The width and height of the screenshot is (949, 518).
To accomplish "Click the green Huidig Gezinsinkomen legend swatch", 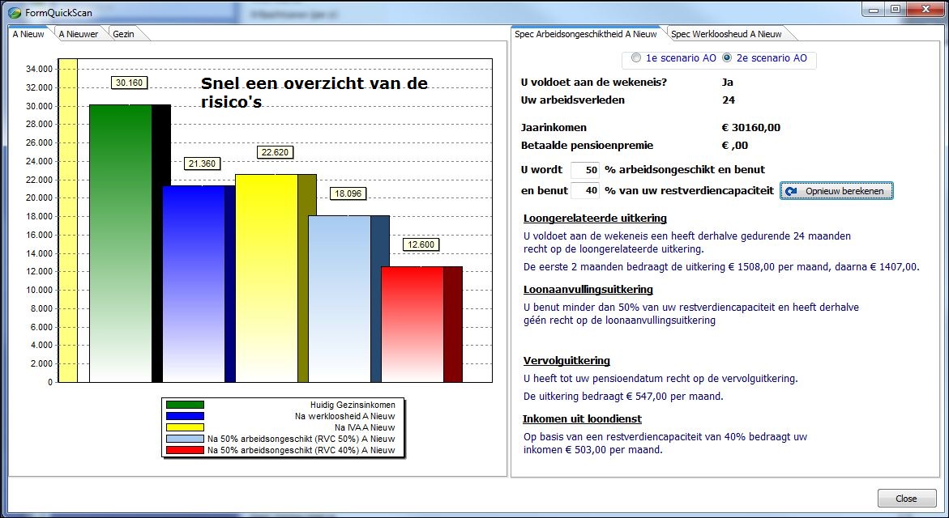I will pos(186,405).
